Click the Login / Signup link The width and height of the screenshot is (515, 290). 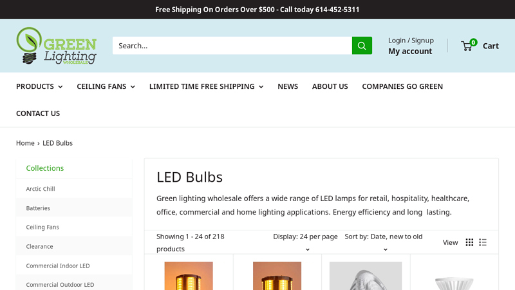411,40
